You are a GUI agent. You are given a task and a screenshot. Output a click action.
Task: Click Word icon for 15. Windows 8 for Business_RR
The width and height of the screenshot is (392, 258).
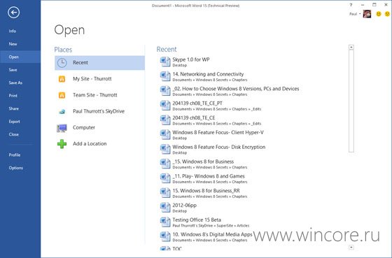pos(165,193)
